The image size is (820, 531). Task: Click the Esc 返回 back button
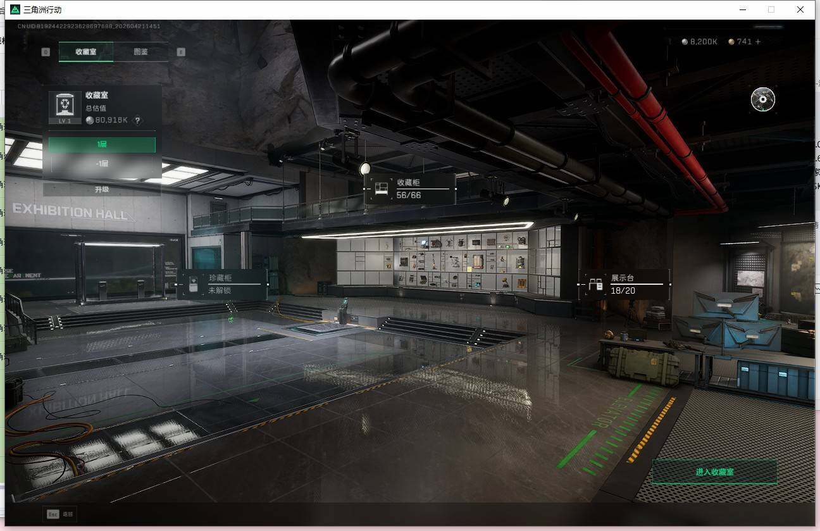click(x=59, y=514)
